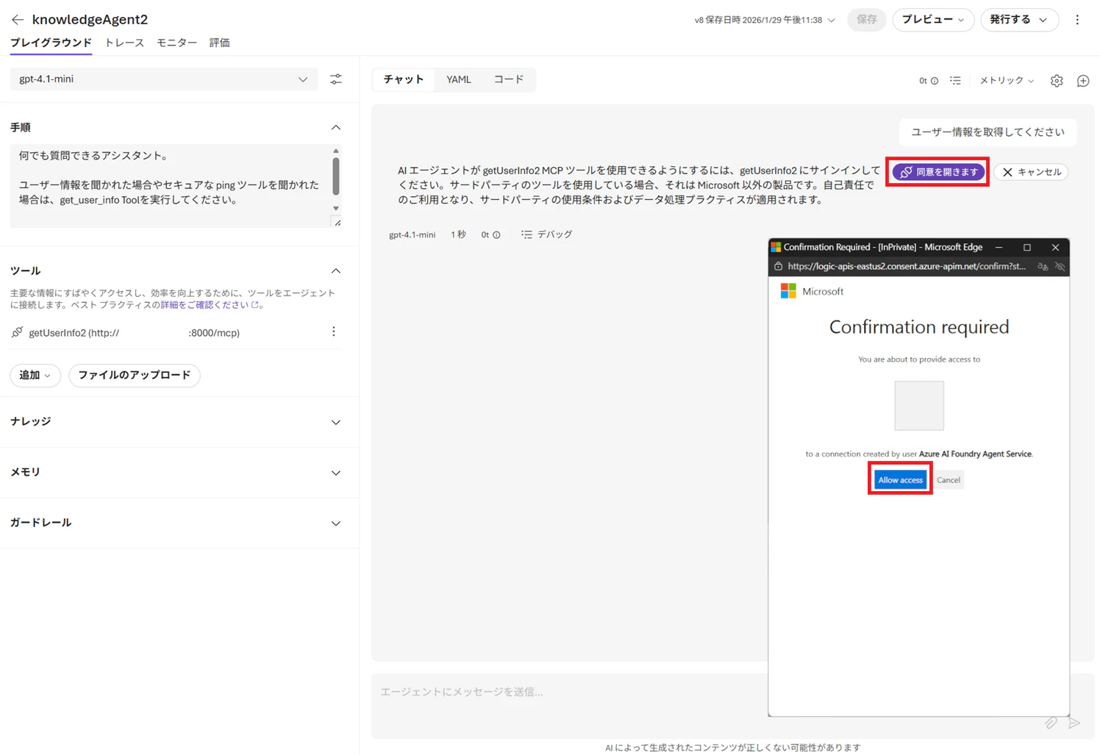
Task: Click the send message arrow icon
Action: click(1074, 723)
